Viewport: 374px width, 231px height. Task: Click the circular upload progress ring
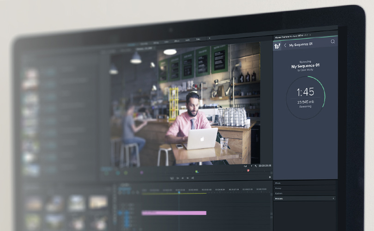click(x=306, y=98)
